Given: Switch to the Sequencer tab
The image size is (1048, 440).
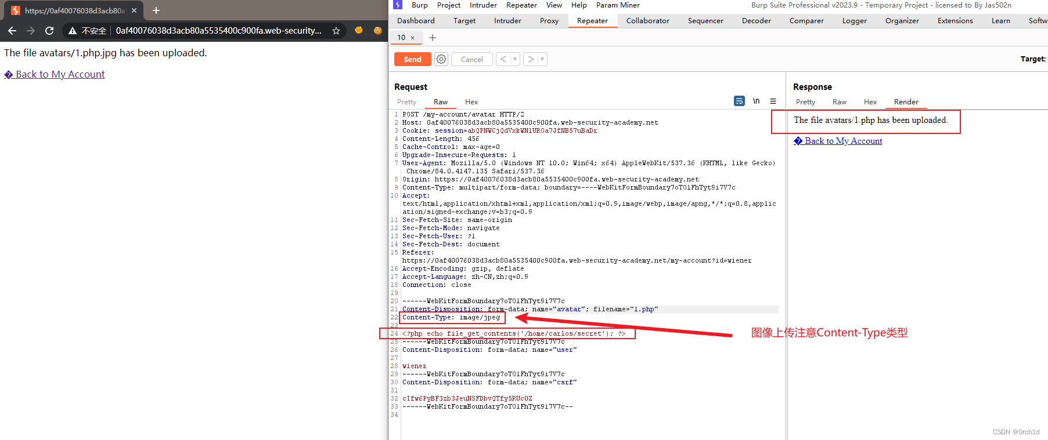Looking at the screenshot, I should coord(705,20).
